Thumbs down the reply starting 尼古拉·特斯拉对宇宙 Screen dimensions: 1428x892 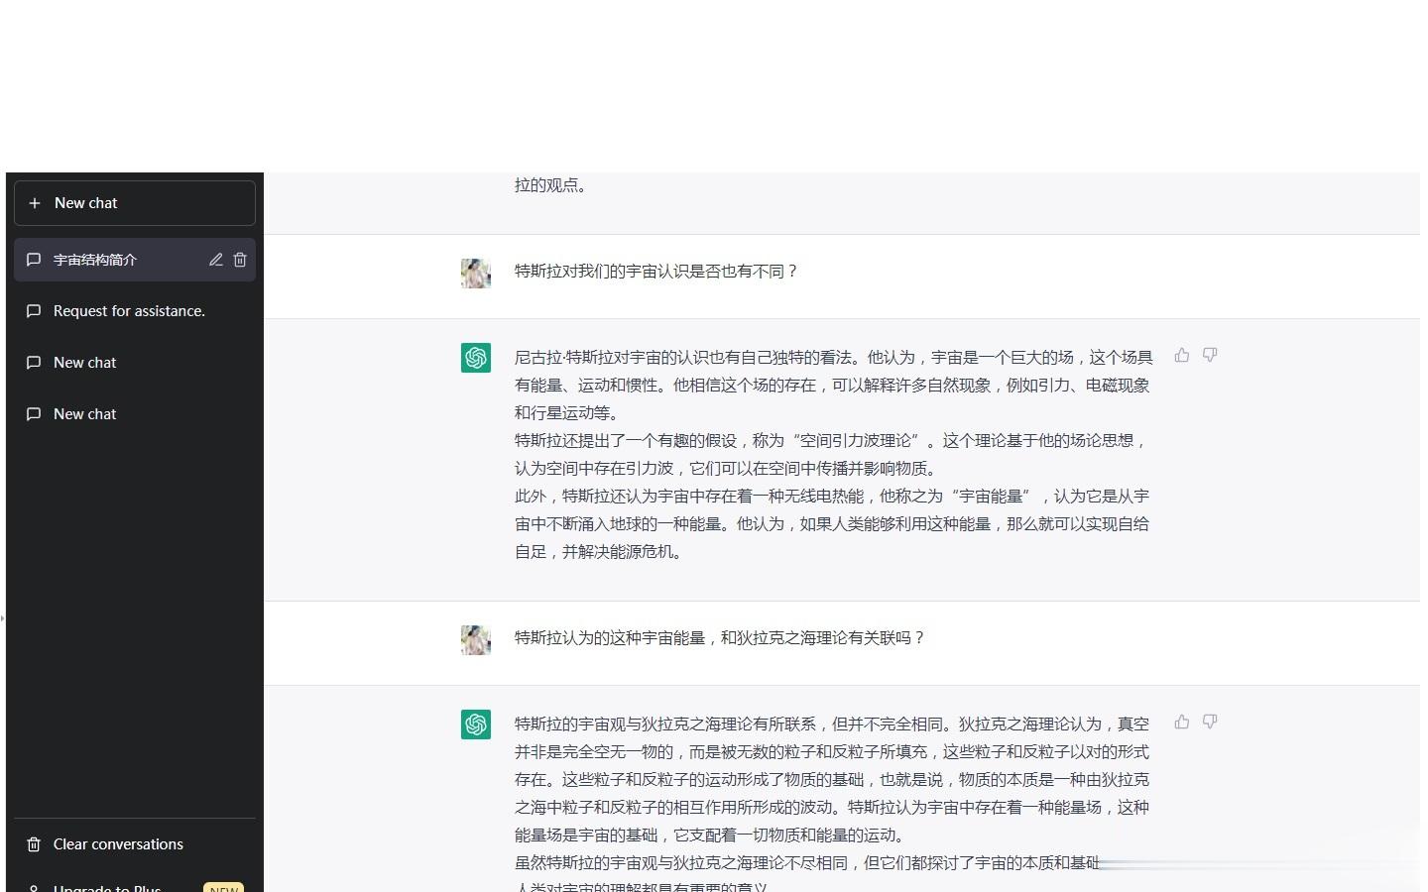point(1210,355)
